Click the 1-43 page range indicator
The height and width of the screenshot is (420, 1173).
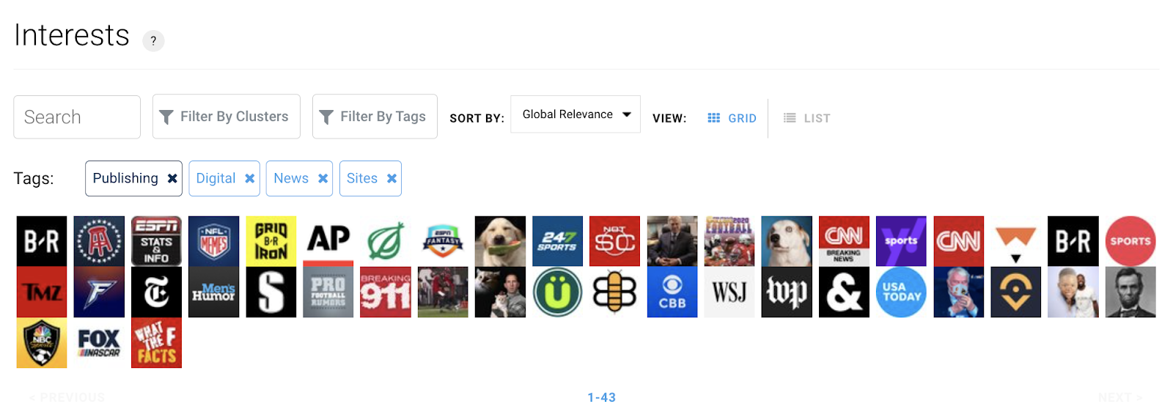coord(601,397)
